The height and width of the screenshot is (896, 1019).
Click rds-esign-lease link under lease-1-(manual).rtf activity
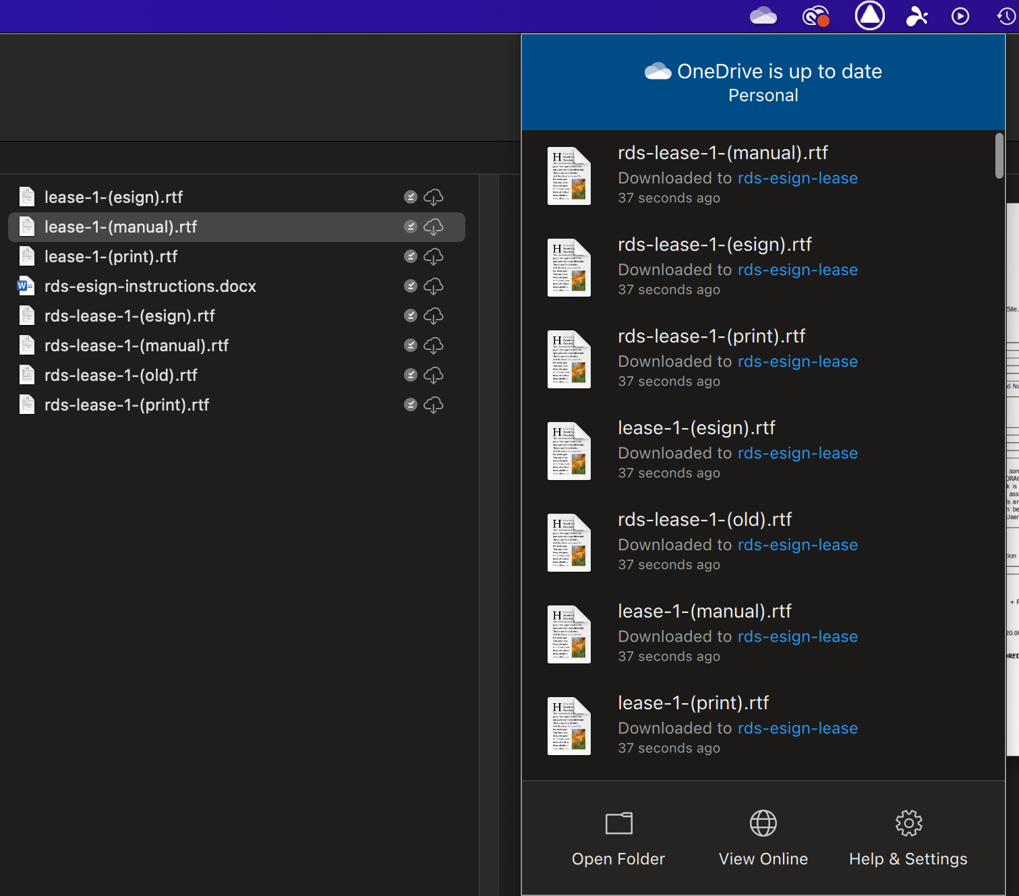pyautogui.click(x=798, y=636)
